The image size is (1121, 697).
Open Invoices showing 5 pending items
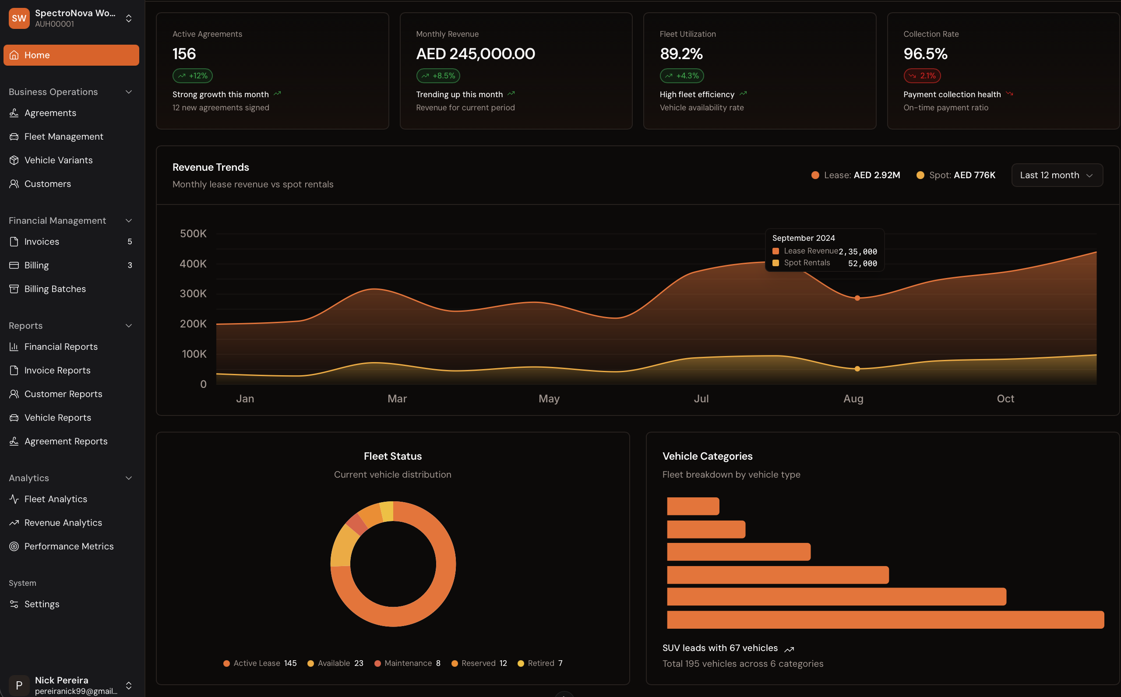tap(41, 241)
